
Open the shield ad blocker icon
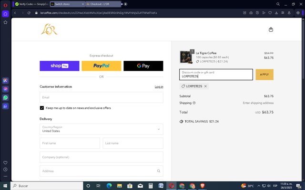(257, 13)
